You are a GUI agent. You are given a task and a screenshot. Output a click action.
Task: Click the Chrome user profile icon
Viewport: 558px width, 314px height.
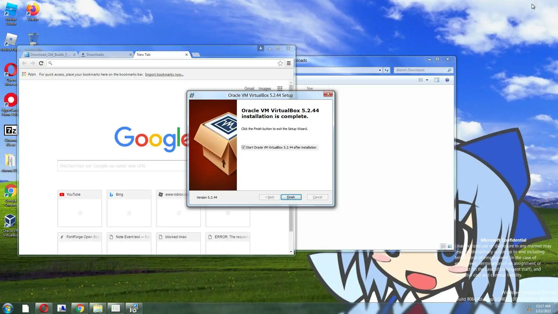(x=260, y=48)
